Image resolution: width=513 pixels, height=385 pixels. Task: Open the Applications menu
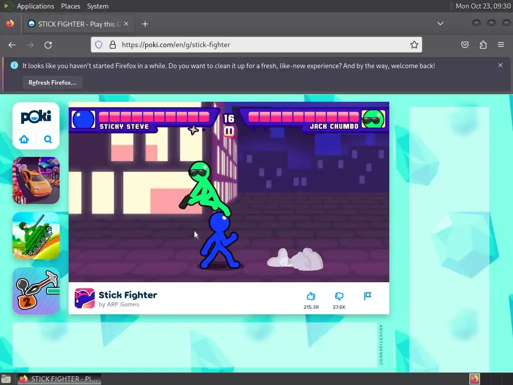coord(36,6)
